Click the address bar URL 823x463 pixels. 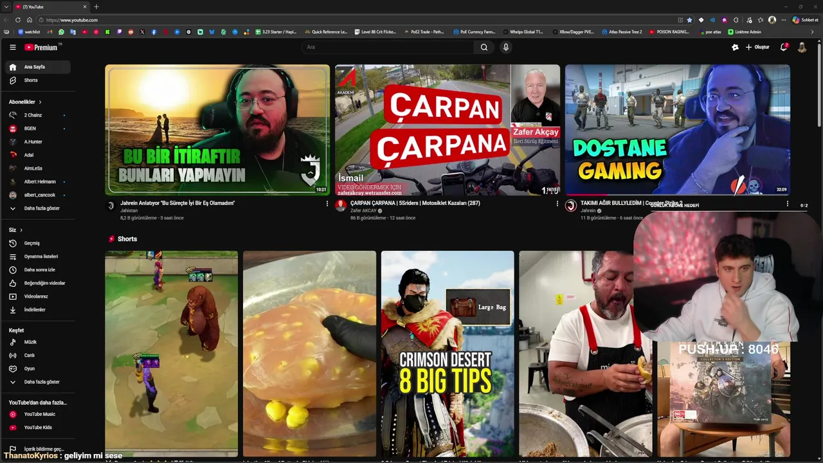tap(71, 20)
